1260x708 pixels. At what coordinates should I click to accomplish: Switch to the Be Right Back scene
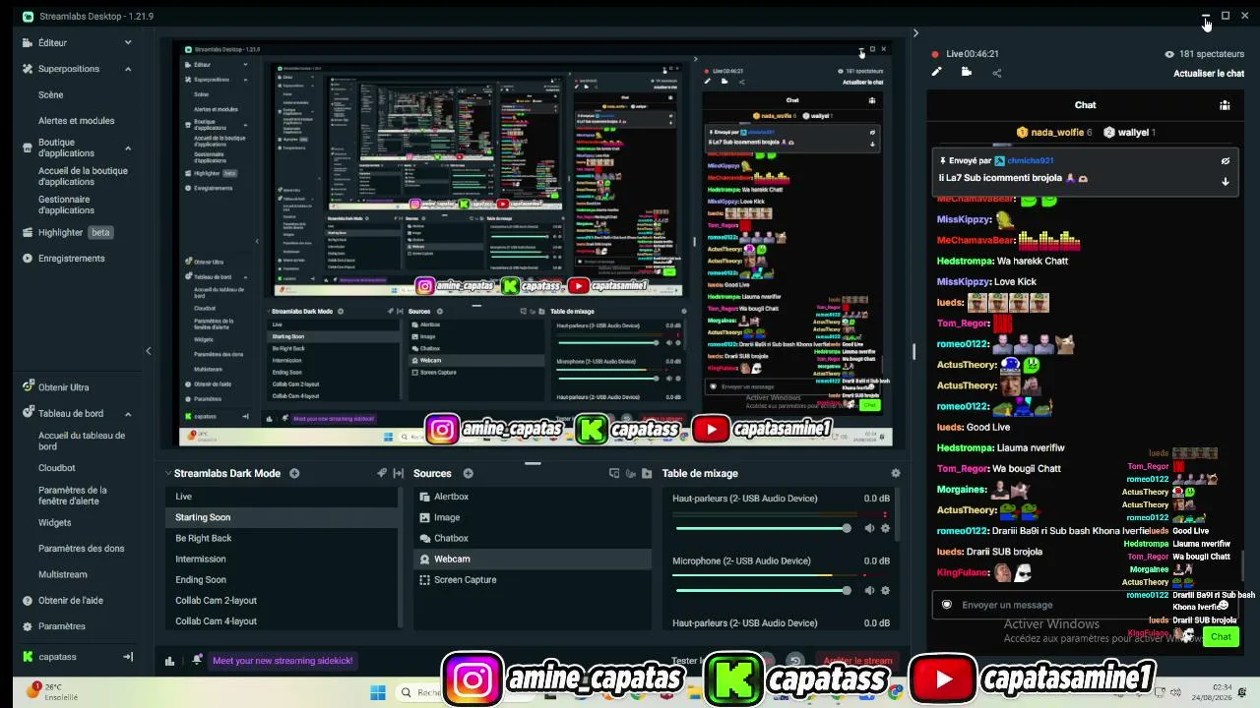pos(282,538)
